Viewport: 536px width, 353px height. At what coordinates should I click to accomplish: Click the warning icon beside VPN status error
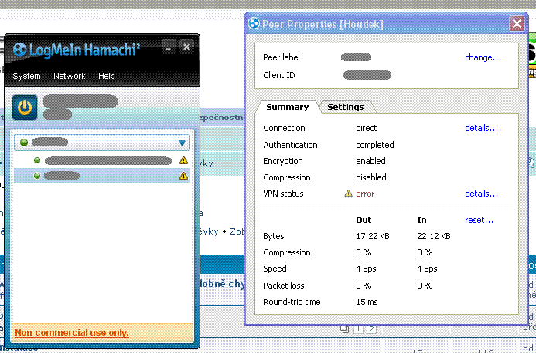pos(348,194)
